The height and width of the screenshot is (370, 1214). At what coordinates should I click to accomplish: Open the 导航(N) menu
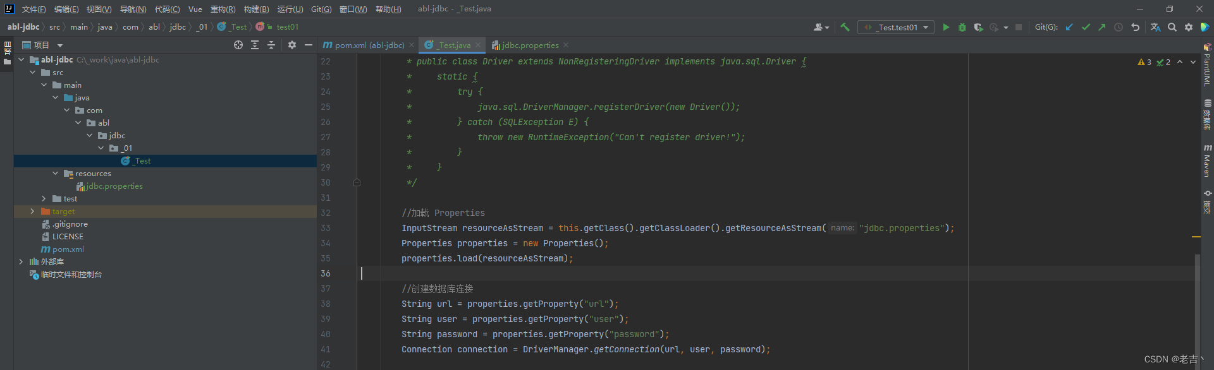point(133,9)
